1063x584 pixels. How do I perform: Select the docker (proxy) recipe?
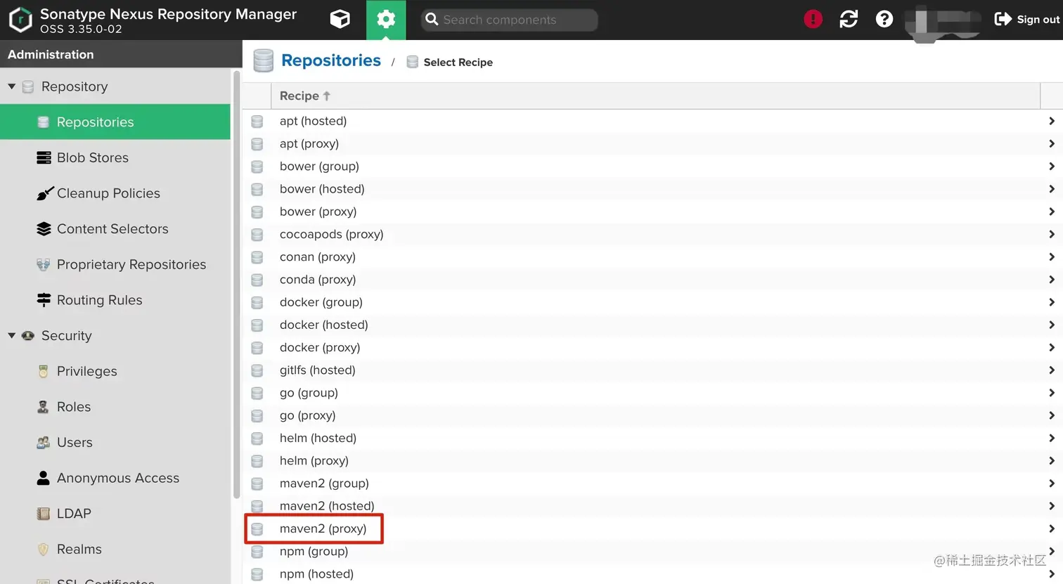pyautogui.click(x=652, y=347)
